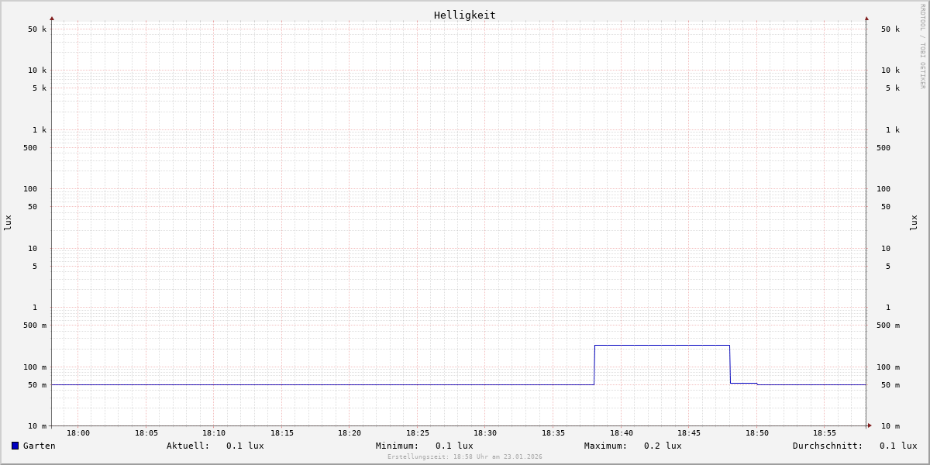The width and height of the screenshot is (930, 465).
Task: Click the 18:50 time axis label
Action: click(757, 433)
